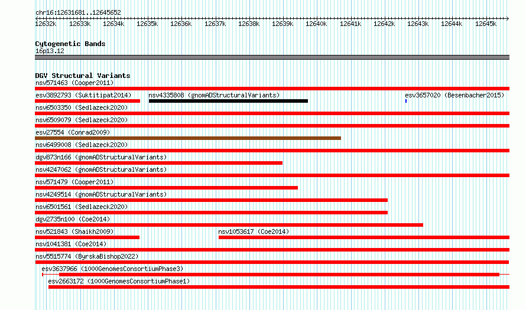Image resolution: width=526 pixels, height=310 pixels.
Task: Select the nsv4247062 (gnomADStructuralVariants) label
Action: tap(101, 169)
